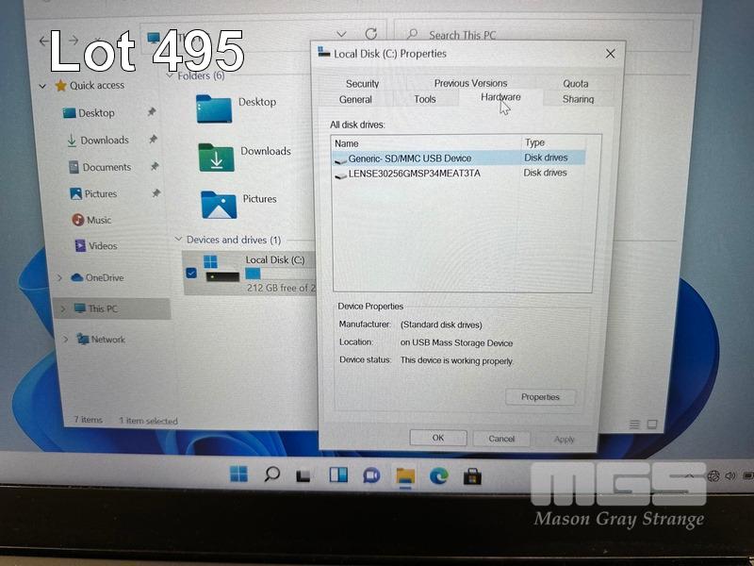
Task: Open File Explorer from the taskbar
Action: click(405, 475)
